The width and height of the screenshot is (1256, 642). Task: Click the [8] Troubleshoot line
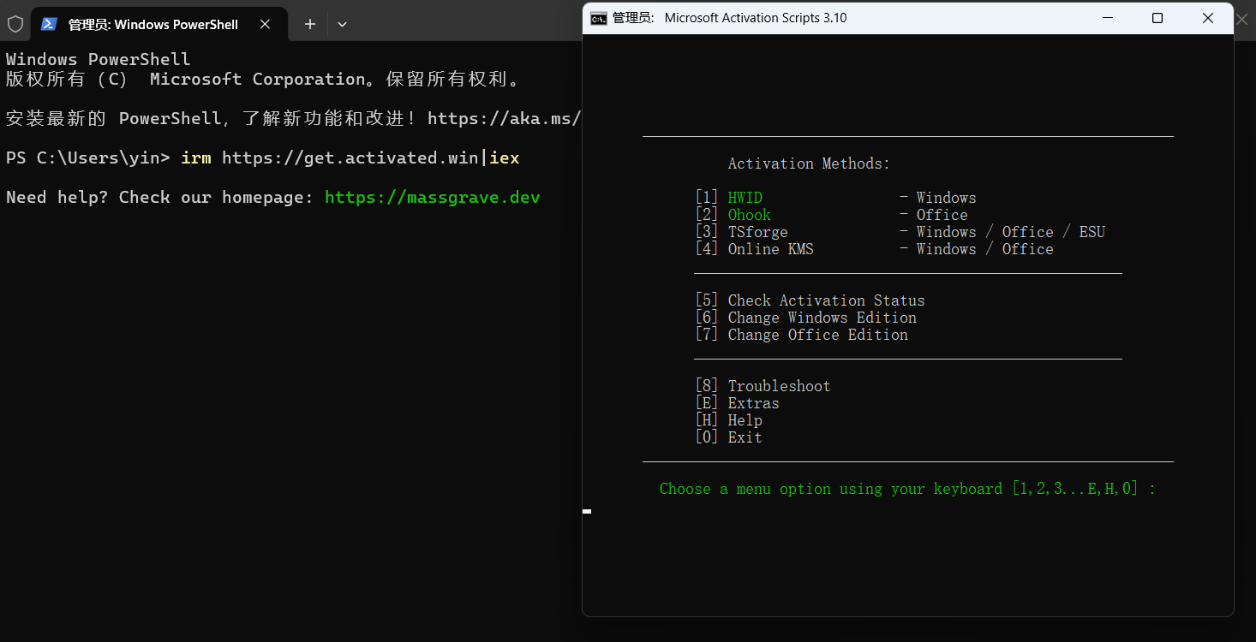[x=763, y=386]
